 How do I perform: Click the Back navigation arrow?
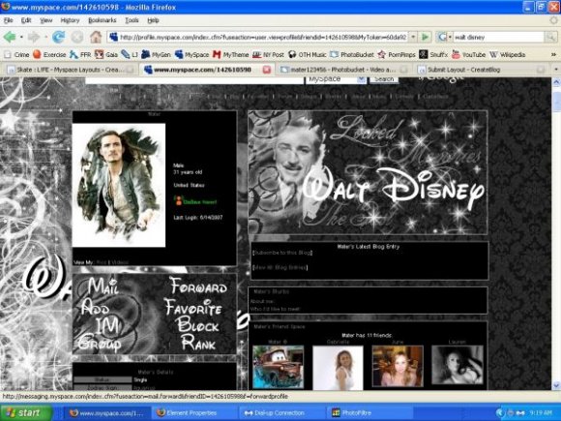pyautogui.click(x=10, y=37)
